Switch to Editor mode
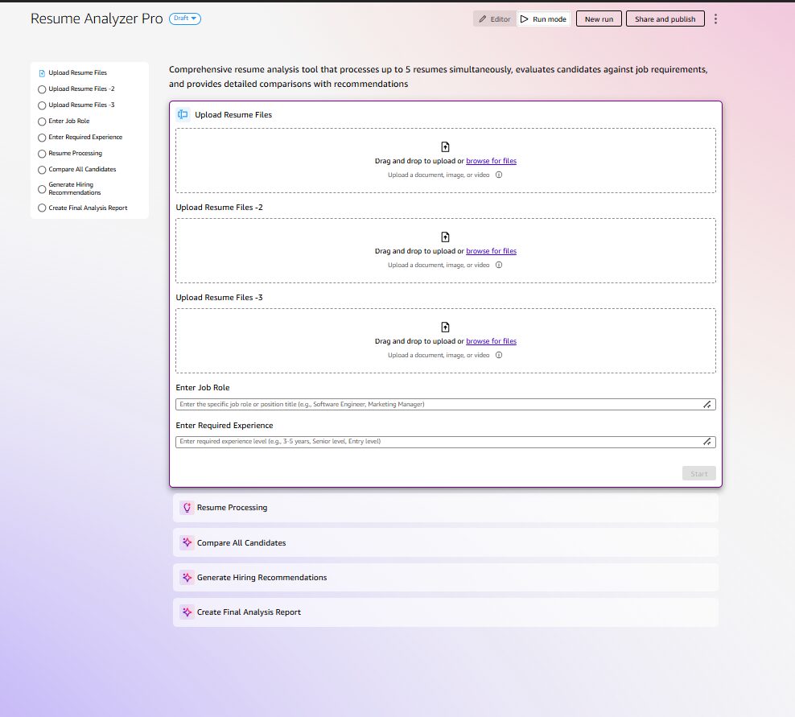Screen dimensions: 795x717 pos(494,19)
